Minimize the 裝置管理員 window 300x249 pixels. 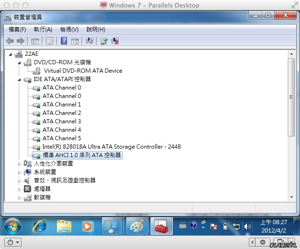pyautogui.click(x=255, y=15)
